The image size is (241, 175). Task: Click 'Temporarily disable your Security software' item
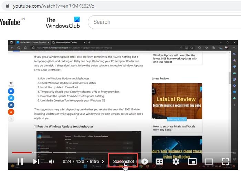coord(80,92)
